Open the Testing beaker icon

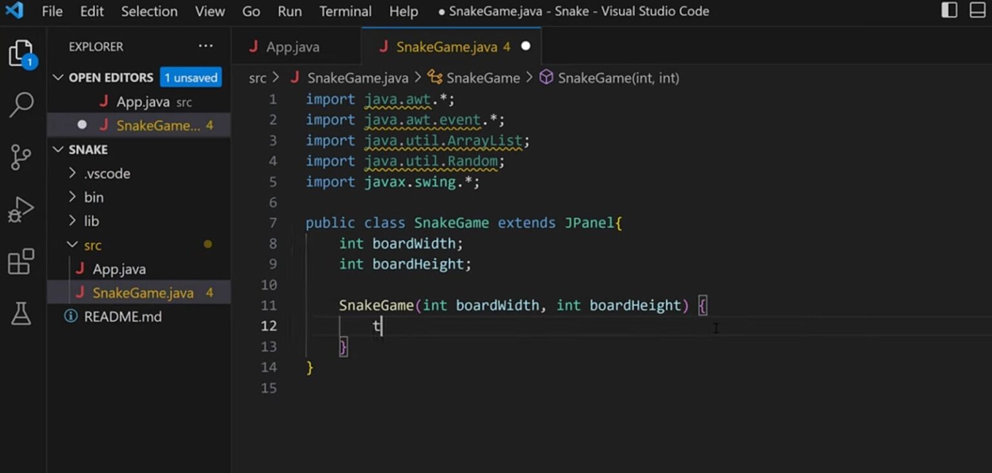tap(21, 314)
